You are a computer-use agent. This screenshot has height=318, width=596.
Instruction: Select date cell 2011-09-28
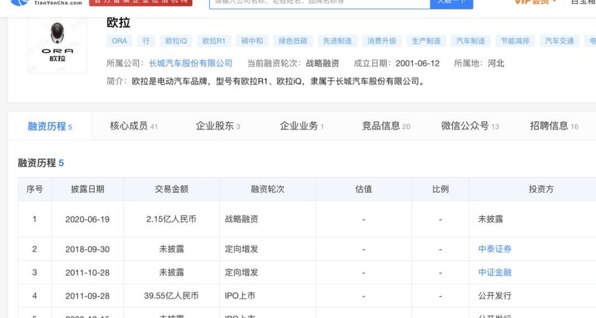click(87, 296)
